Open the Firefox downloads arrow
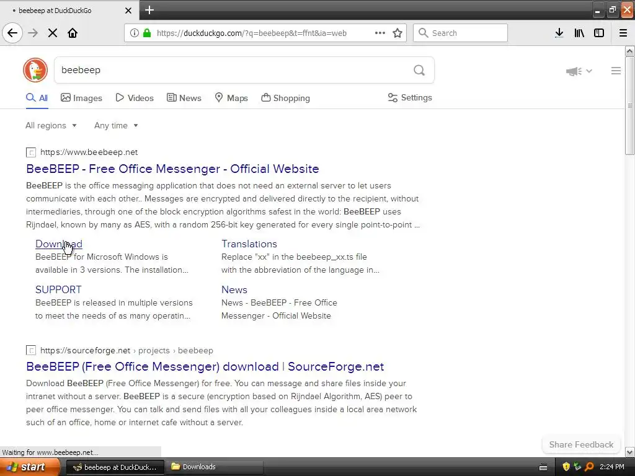635x476 pixels. click(559, 33)
